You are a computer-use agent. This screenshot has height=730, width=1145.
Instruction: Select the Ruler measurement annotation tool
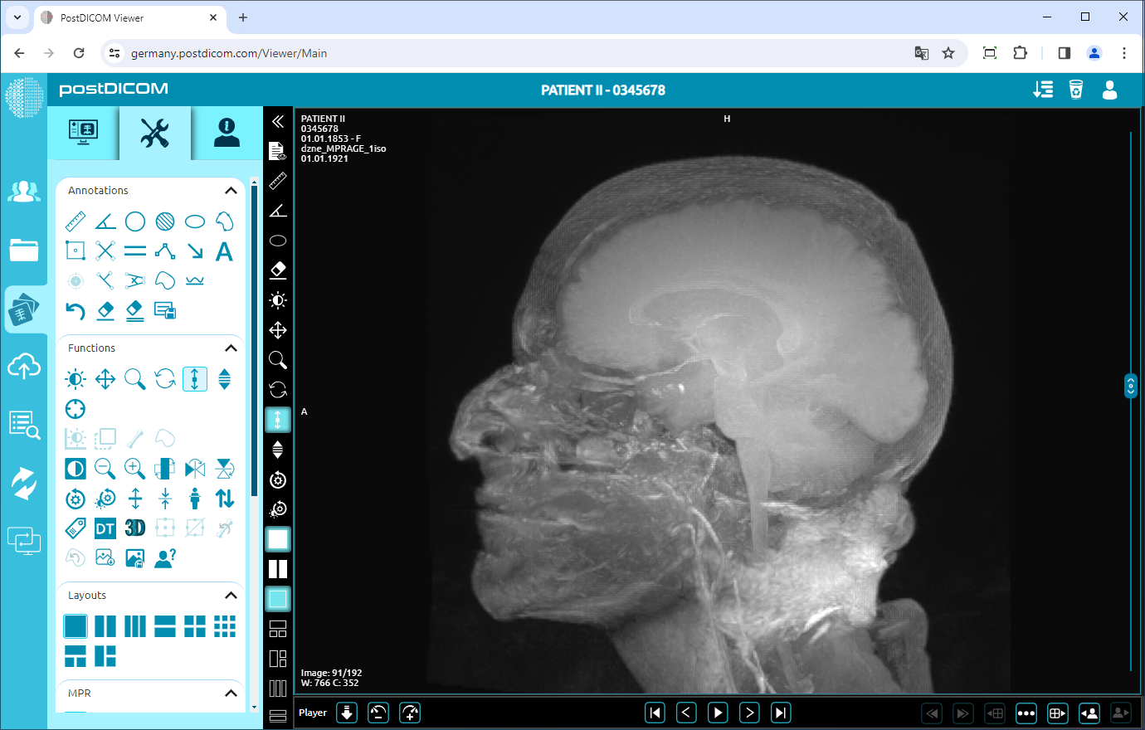point(75,221)
